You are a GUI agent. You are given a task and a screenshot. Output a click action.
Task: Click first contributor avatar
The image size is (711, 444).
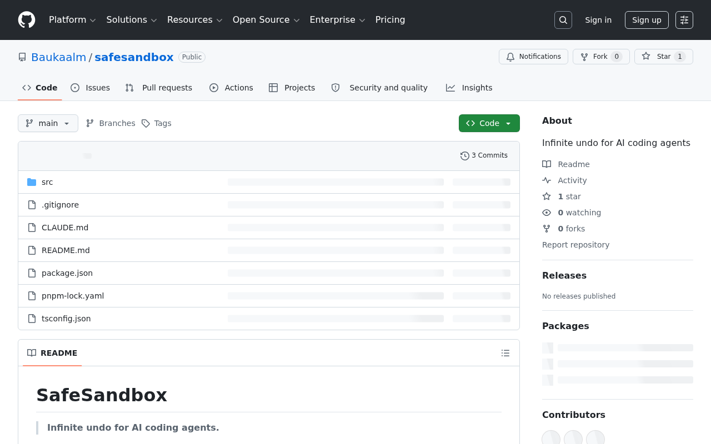551,437
